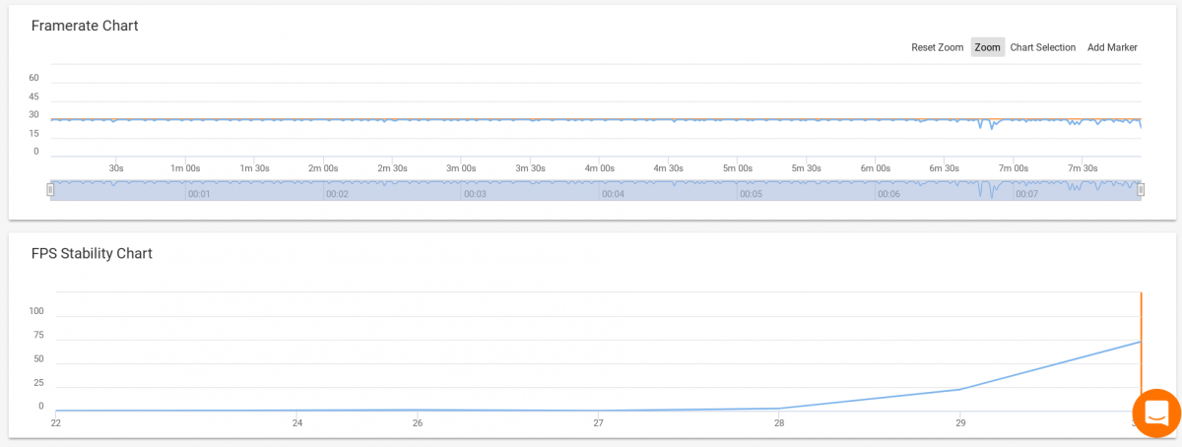This screenshot has height=447, width=1182.
Task: Click the shaded navigator range slider area
Action: point(596,190)
